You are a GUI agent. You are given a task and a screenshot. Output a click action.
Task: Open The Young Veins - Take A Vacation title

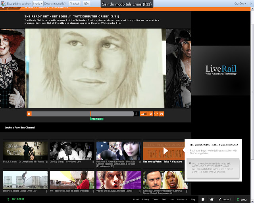[162, 161]
